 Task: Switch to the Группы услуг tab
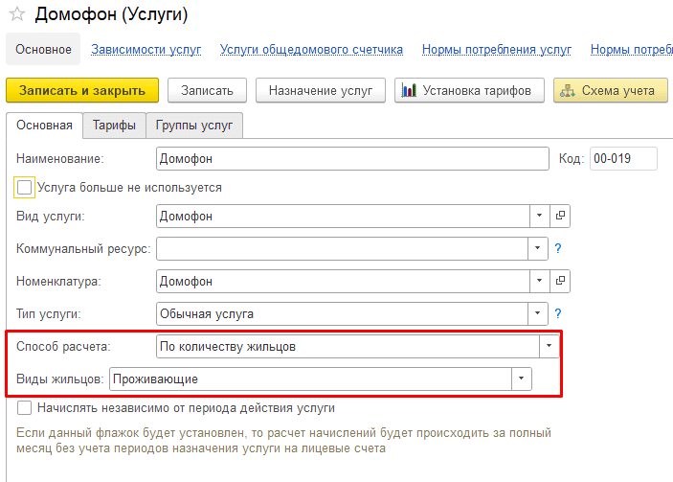(x=194, y=125)
